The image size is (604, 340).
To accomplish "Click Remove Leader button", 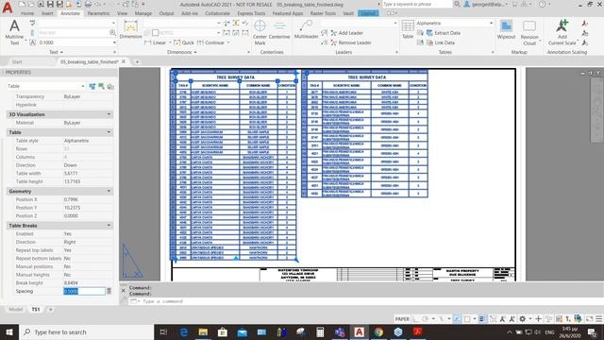I will (x=350, y=42).
